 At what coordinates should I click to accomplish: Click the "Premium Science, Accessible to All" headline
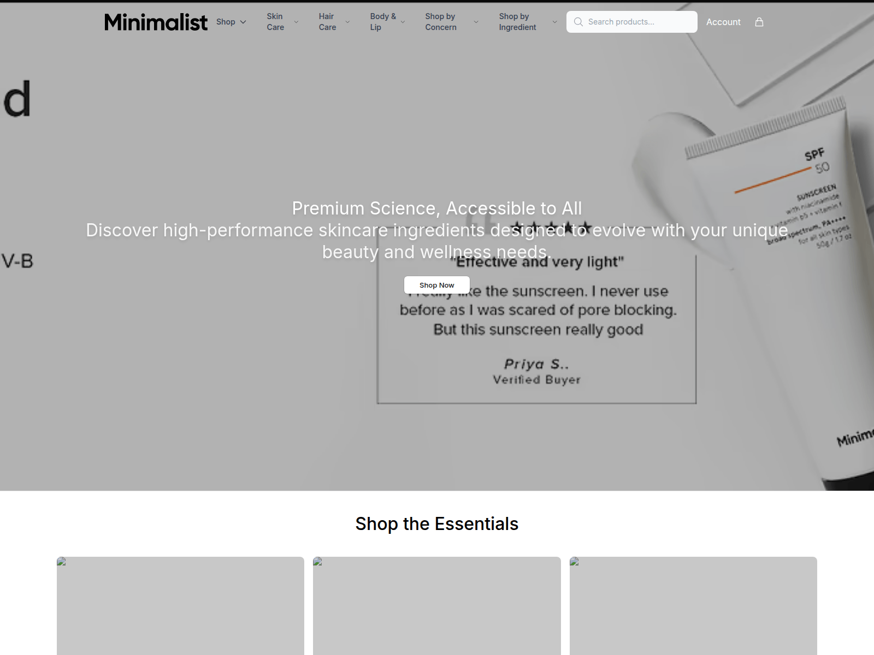click(x=437, y=208)
